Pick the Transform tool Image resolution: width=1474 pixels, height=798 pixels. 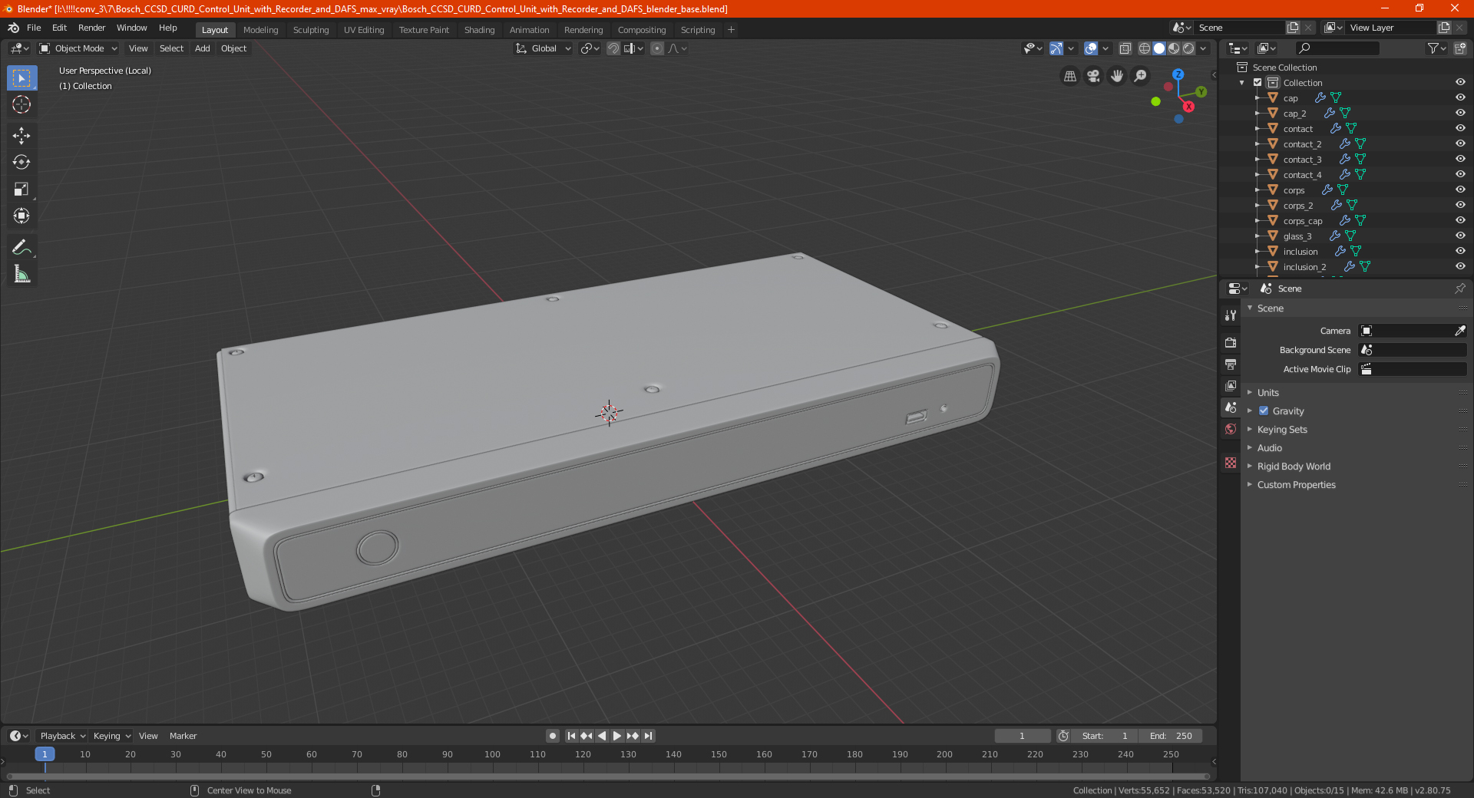[x=21, y=216]
